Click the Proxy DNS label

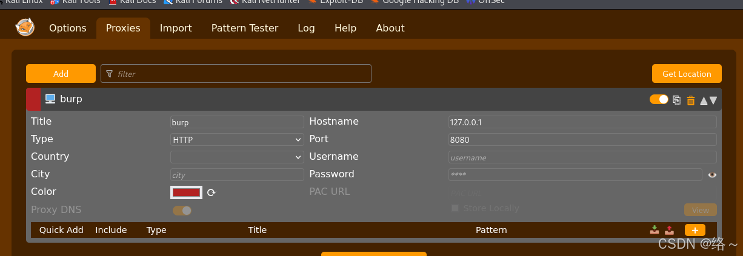tap(56, 210)
